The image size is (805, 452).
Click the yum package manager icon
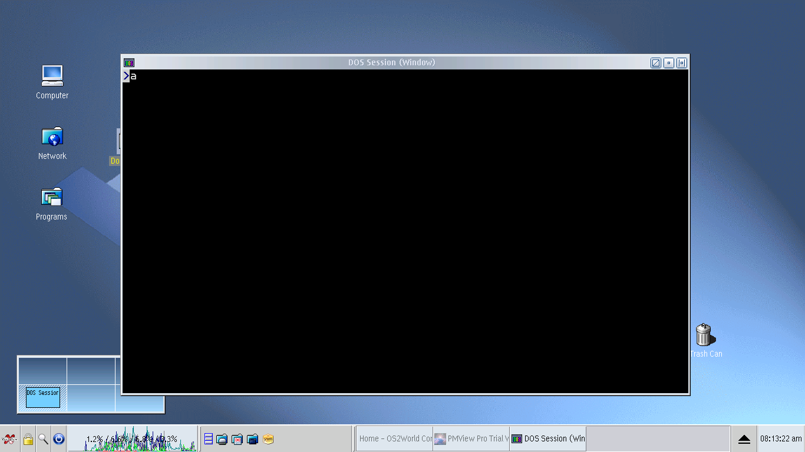268,439
